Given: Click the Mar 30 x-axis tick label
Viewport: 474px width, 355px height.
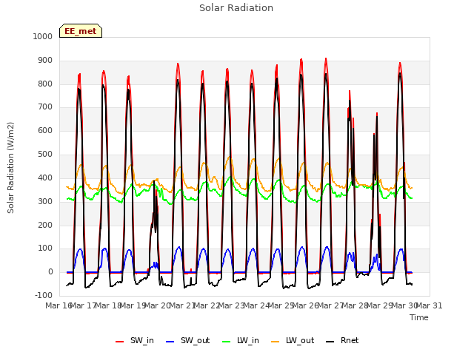Looking at the screenshot, I should pyautogui.click(x=404, y=305).
